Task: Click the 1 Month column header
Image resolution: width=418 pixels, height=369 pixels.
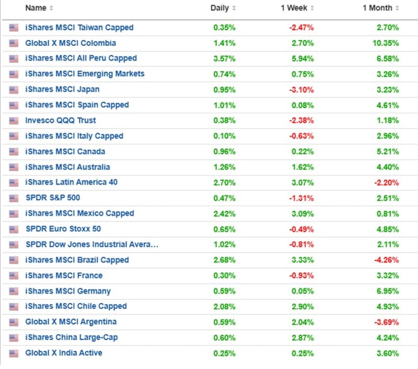Action: 377,8
